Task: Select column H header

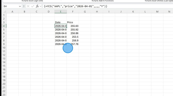Action: pyautogui.click(x=97, y=12)
